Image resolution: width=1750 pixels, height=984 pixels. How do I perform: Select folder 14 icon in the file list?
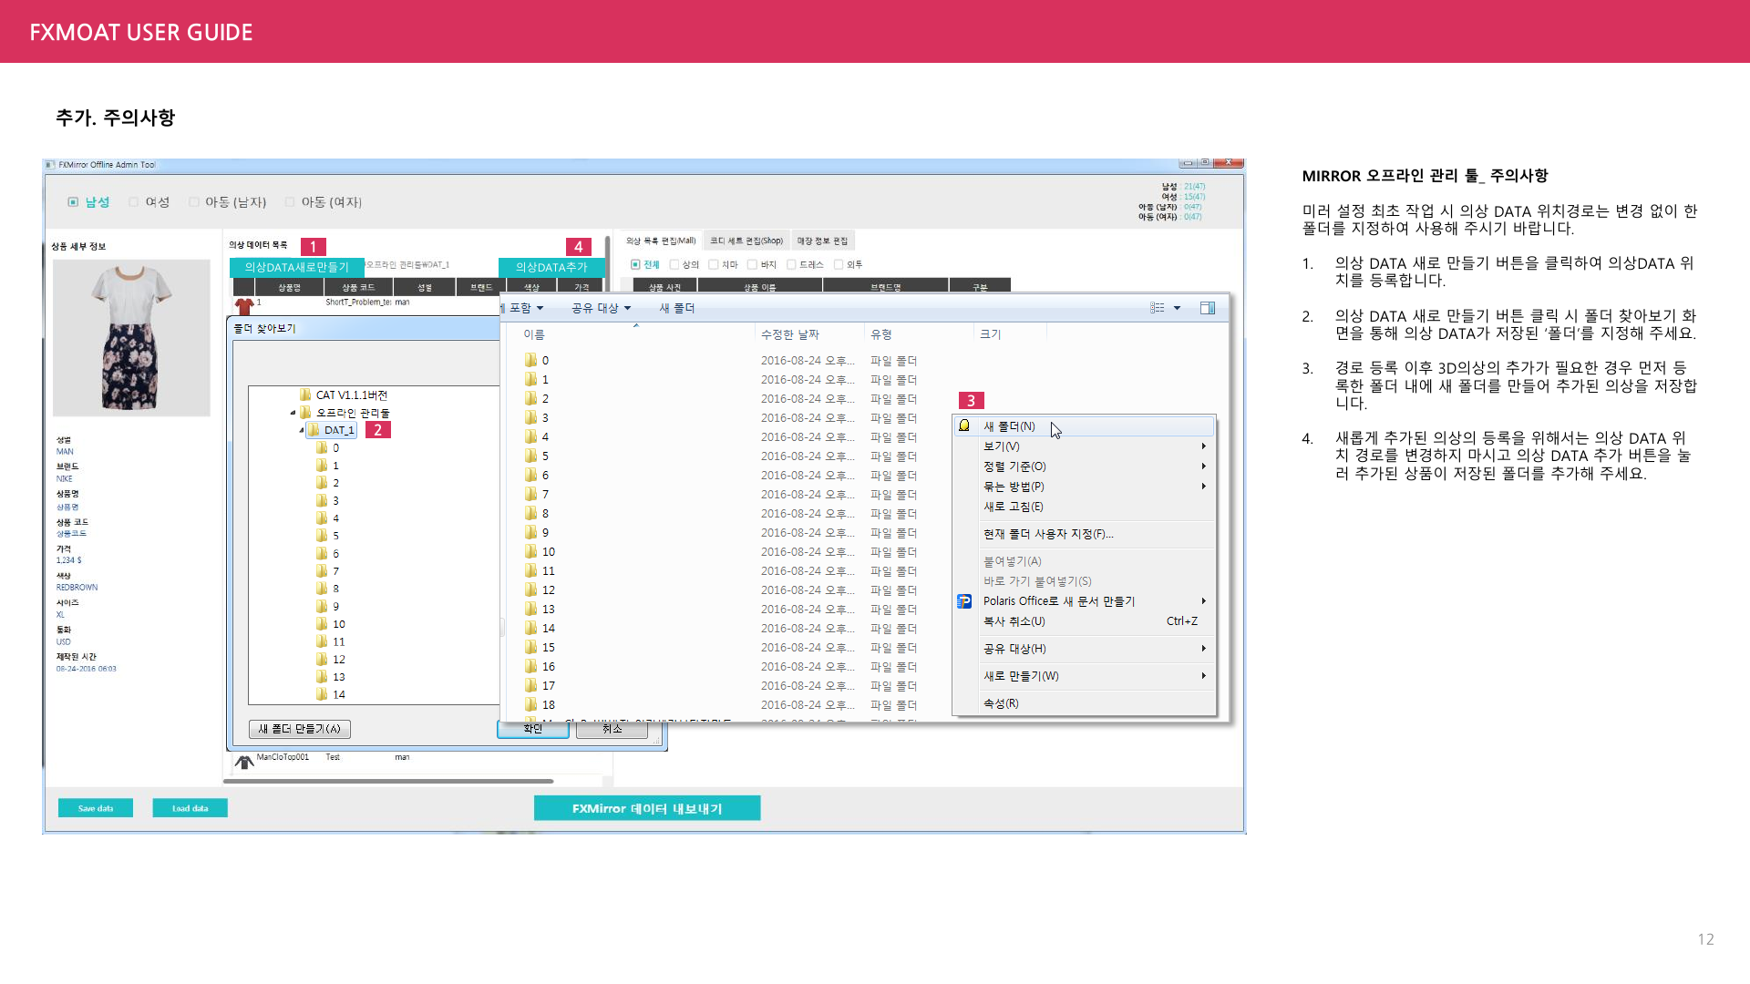tap(530, 628)
